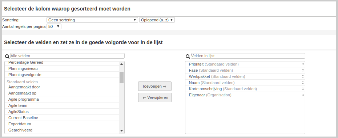Select Gearchiveerd in the fields list

62,130
